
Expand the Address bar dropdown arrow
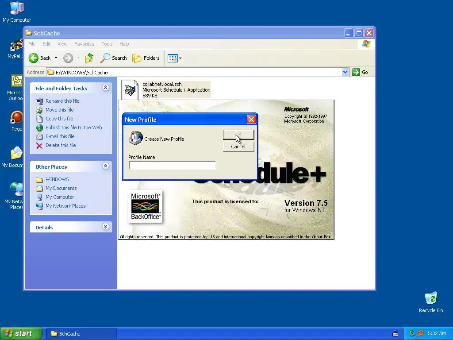point(345,72)
